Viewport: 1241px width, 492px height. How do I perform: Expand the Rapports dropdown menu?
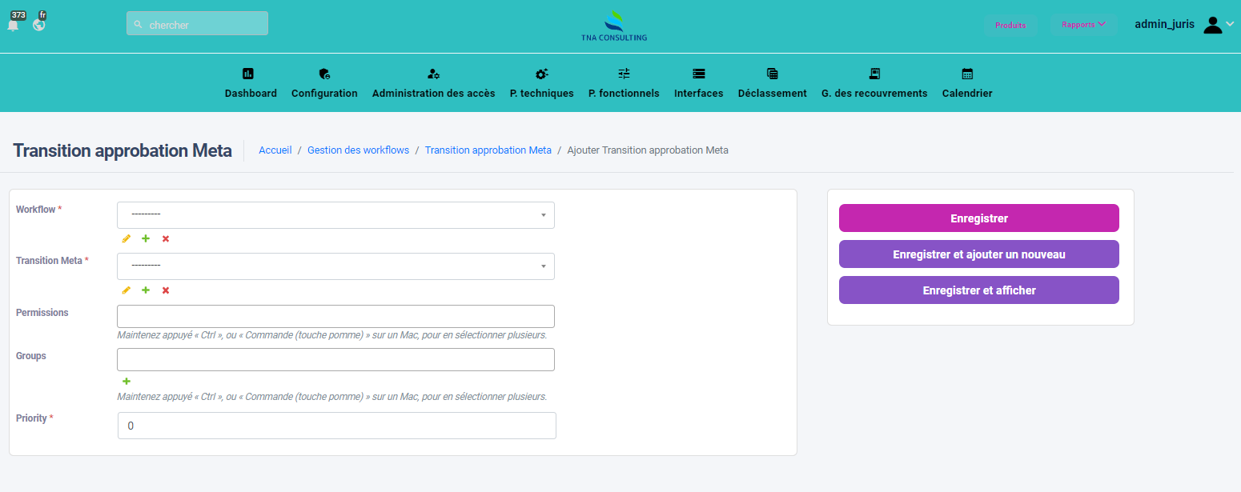1083,25
